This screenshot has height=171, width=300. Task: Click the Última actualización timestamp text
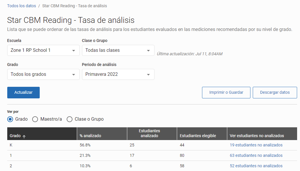[190, 54]
